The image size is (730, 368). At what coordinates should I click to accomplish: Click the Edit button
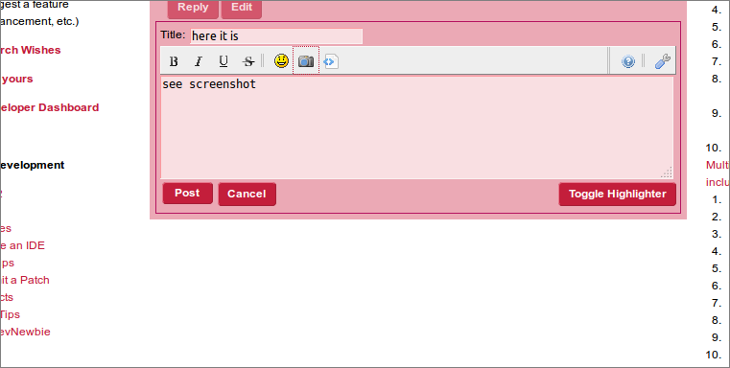[242, 8]
